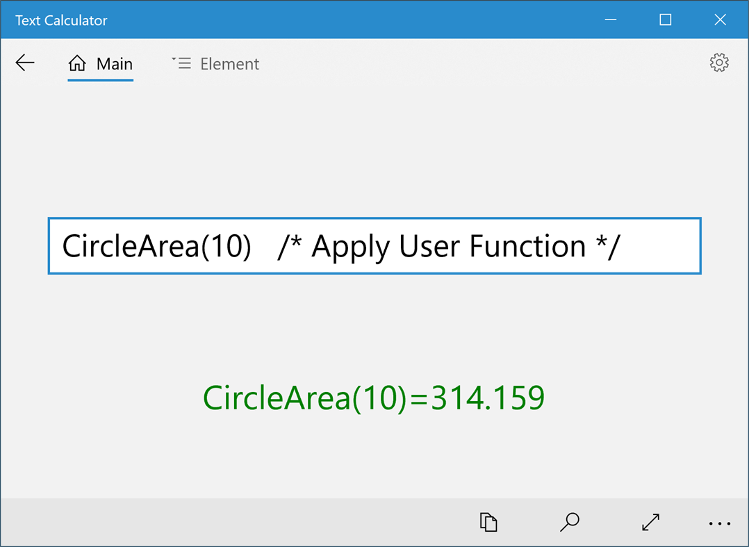Copy the calculation output
Screen dimensions: 749x547
tap(488, 522)
